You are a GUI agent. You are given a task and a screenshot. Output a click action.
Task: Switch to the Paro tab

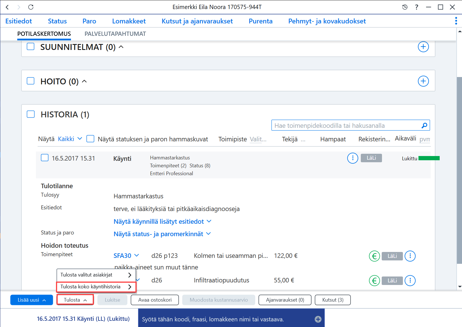(x=89, y=21)
